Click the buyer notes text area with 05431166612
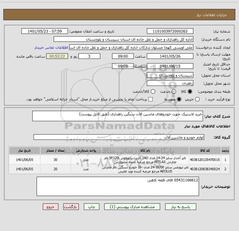 pos(118,186)
